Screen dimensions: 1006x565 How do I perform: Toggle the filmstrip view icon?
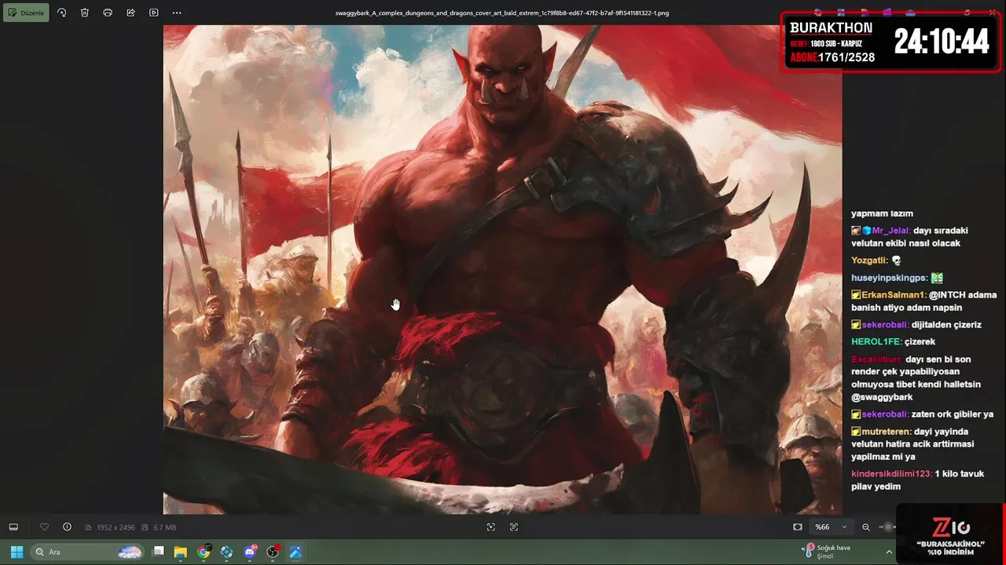[x=13, y=527]
